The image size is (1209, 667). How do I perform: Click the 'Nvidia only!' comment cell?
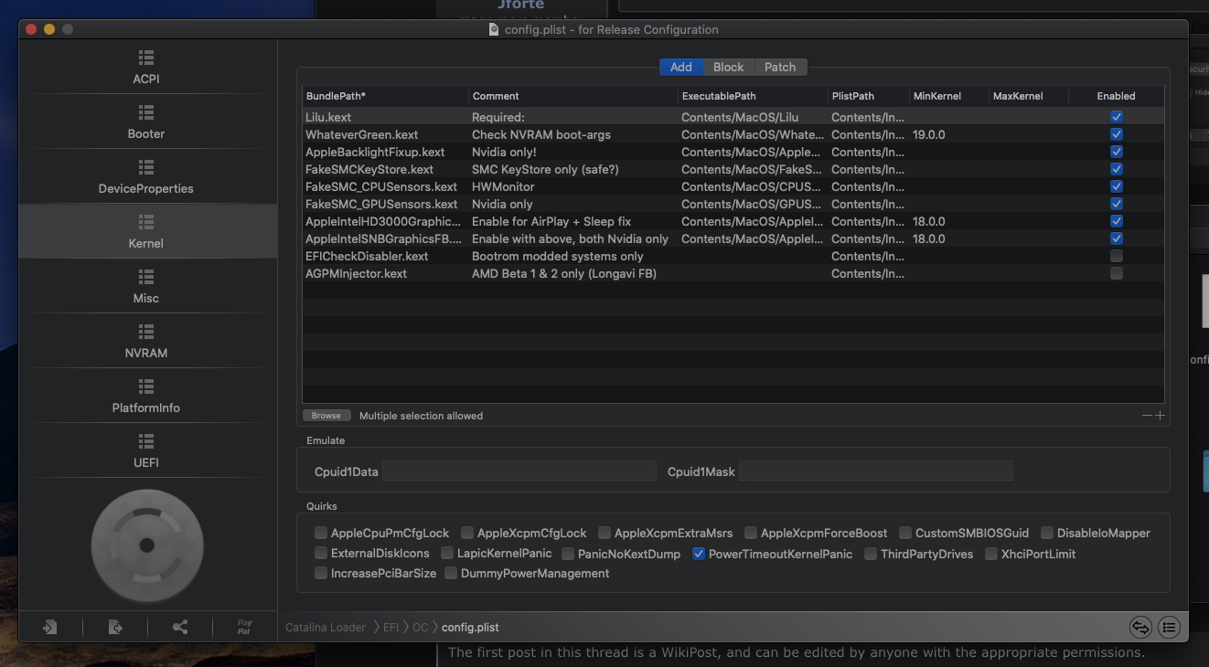504,152
